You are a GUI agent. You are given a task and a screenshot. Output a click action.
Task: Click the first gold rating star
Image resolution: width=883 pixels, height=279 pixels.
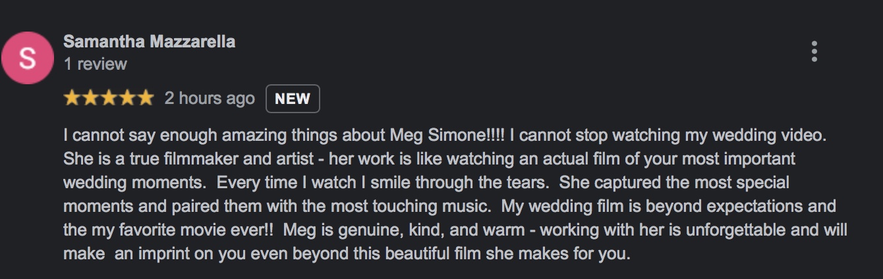pos(72,99)
